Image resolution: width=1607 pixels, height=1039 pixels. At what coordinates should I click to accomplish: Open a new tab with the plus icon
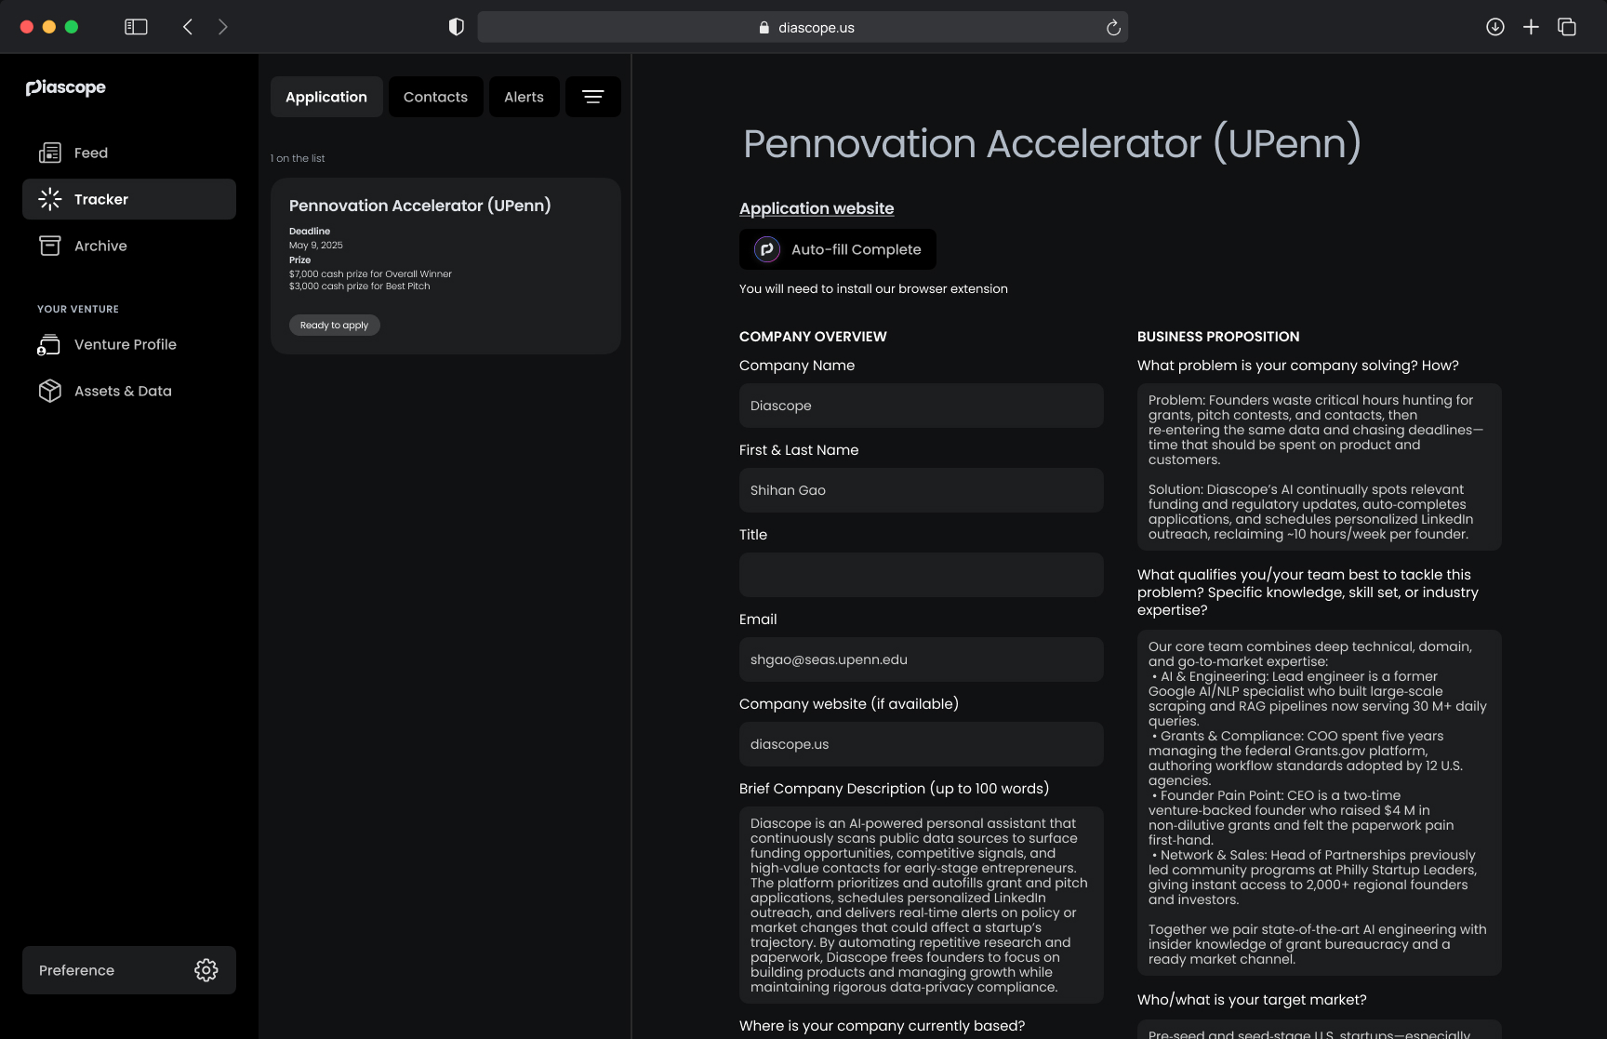[1531, 27]
